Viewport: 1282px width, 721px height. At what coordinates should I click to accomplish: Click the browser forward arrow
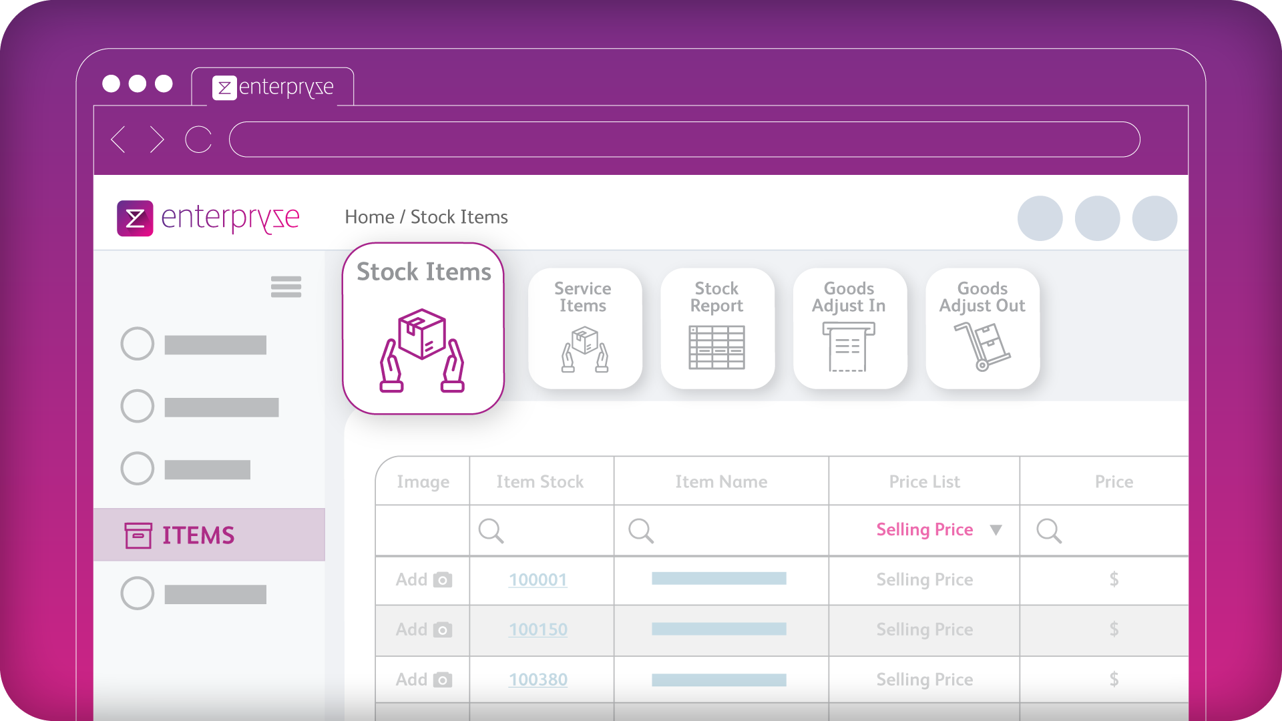[157, 140]
